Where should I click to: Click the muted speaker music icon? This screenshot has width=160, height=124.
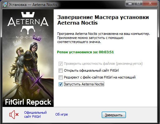point(14,115)
